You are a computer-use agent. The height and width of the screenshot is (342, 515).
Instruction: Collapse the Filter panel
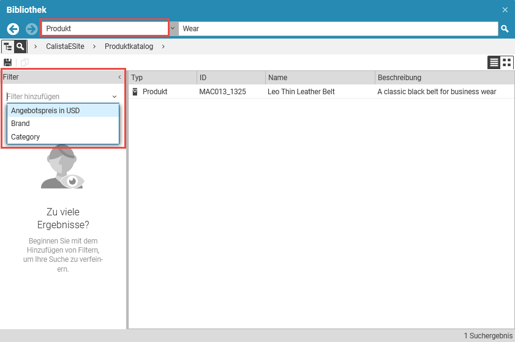119,78
